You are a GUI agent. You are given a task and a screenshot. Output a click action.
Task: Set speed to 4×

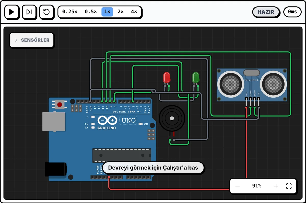click(134, 12)
